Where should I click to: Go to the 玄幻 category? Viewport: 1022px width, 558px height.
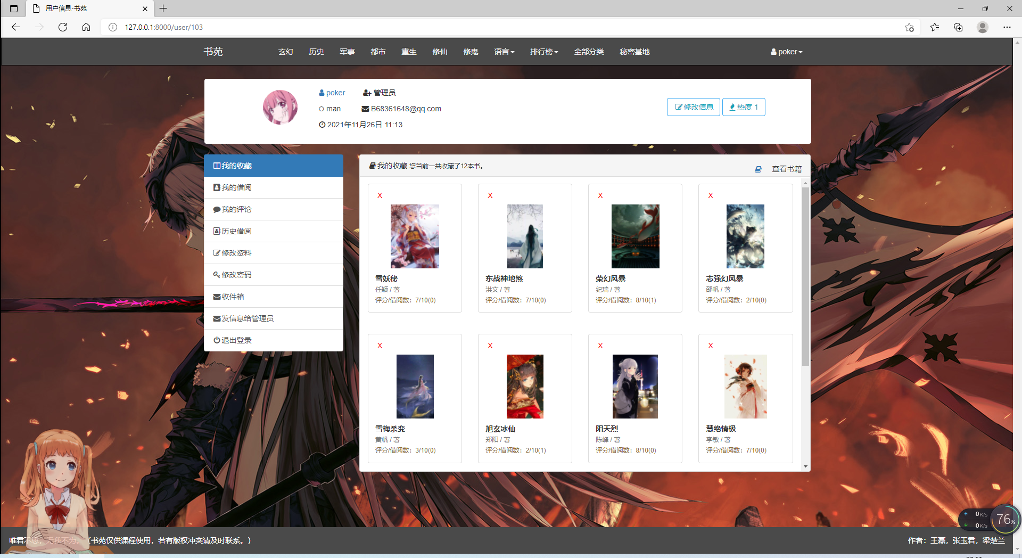(x=286, y=52)
